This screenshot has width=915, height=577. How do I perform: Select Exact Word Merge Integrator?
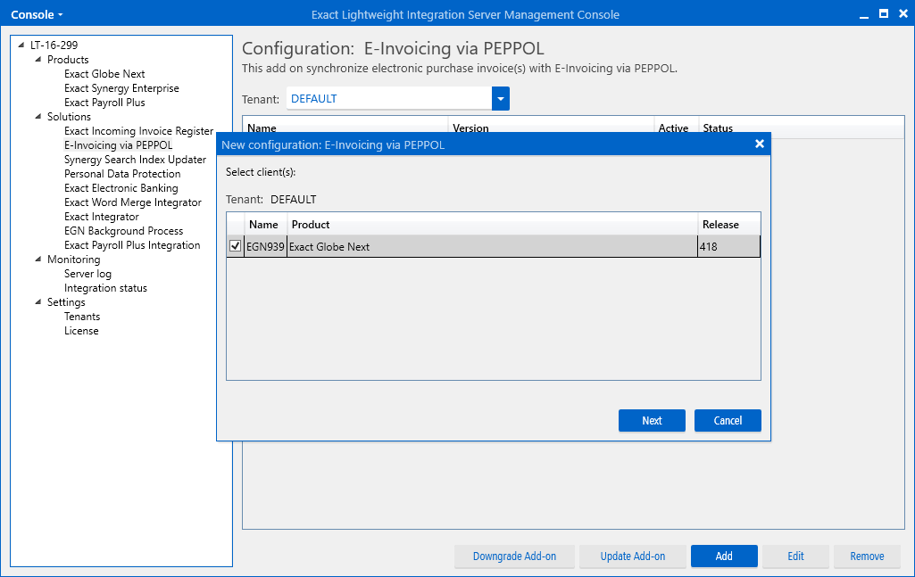point(132,202)
